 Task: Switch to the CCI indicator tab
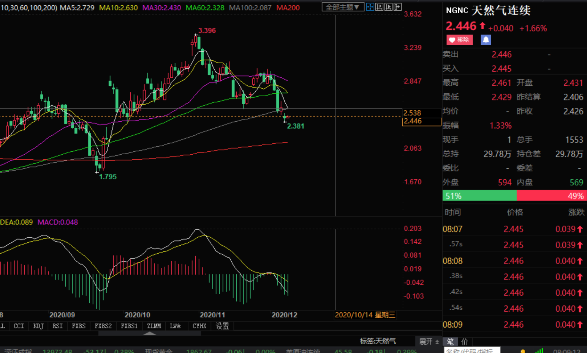point(19,326)
